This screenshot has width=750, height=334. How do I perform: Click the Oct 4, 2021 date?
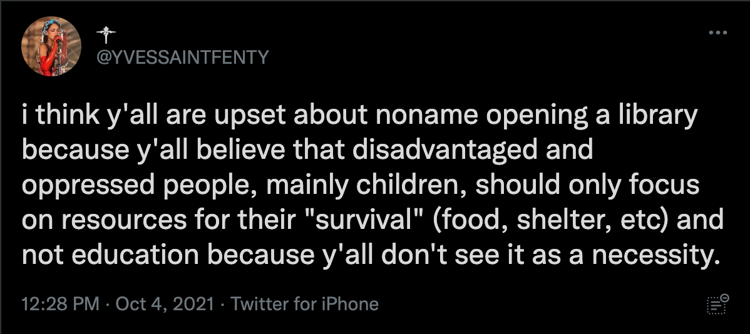(164, 304)
